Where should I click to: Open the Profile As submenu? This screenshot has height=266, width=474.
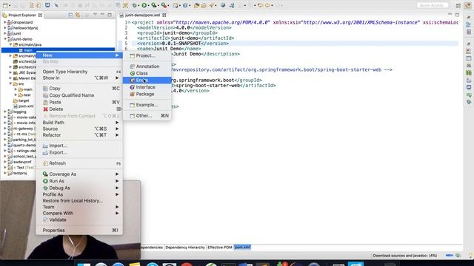[x=79, y=194]
